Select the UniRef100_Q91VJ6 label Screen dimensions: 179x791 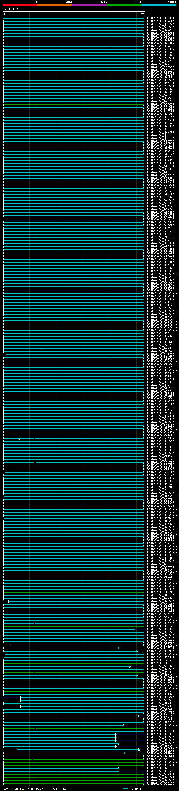point(161,277)
